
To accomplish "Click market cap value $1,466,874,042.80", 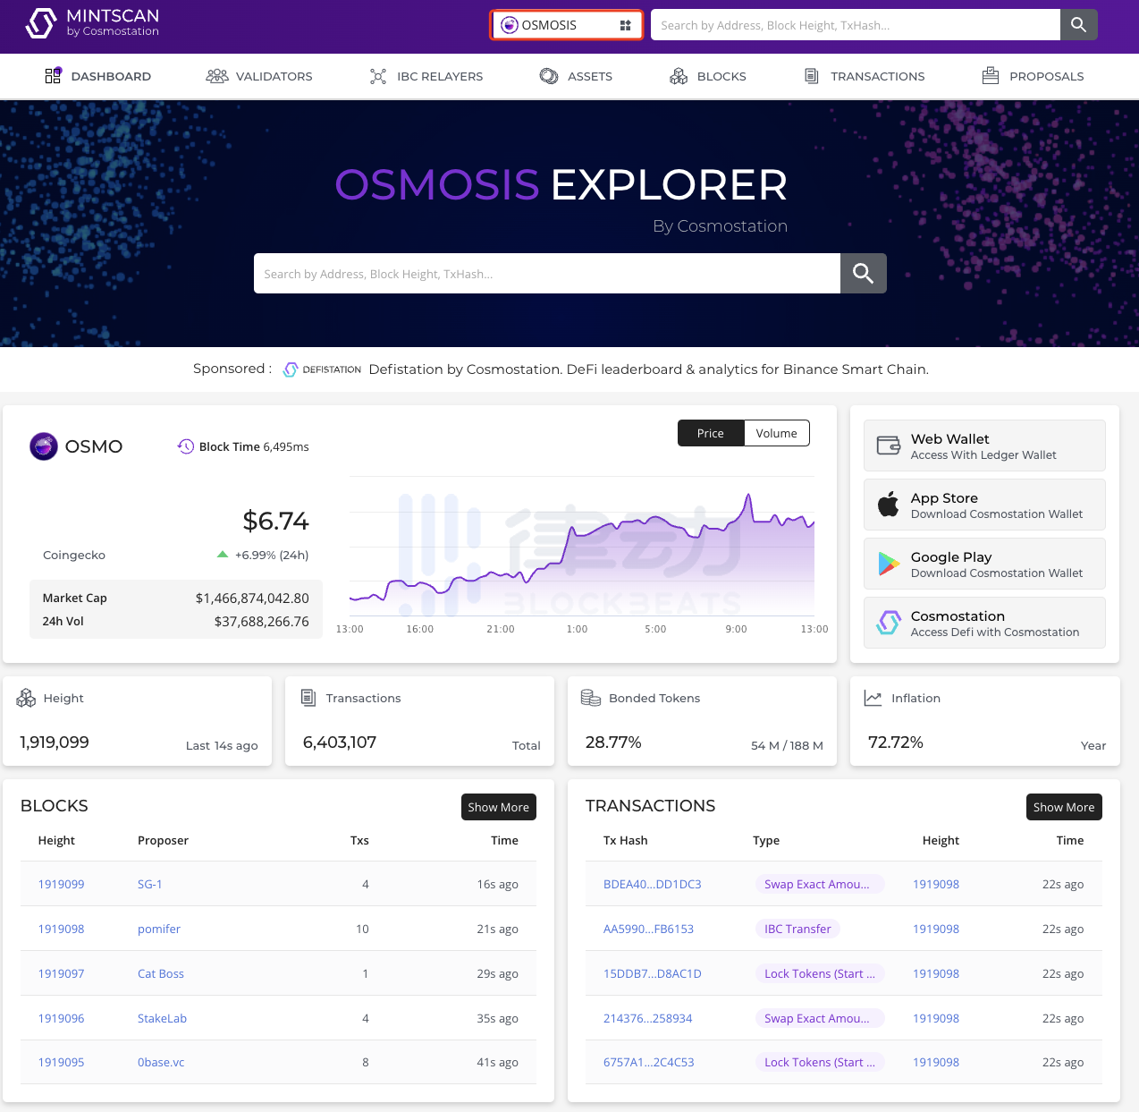I will (x=252, y=598).
